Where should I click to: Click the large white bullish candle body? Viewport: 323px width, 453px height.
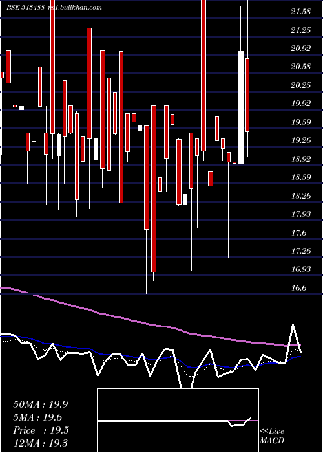pos(241,107)
